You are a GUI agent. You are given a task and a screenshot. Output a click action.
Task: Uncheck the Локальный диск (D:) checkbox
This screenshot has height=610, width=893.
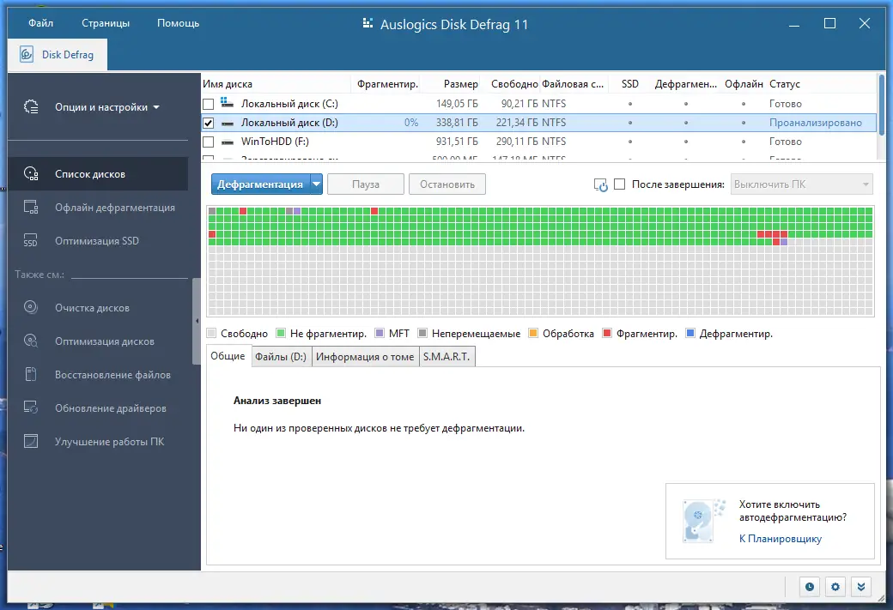tap(209, 123)
